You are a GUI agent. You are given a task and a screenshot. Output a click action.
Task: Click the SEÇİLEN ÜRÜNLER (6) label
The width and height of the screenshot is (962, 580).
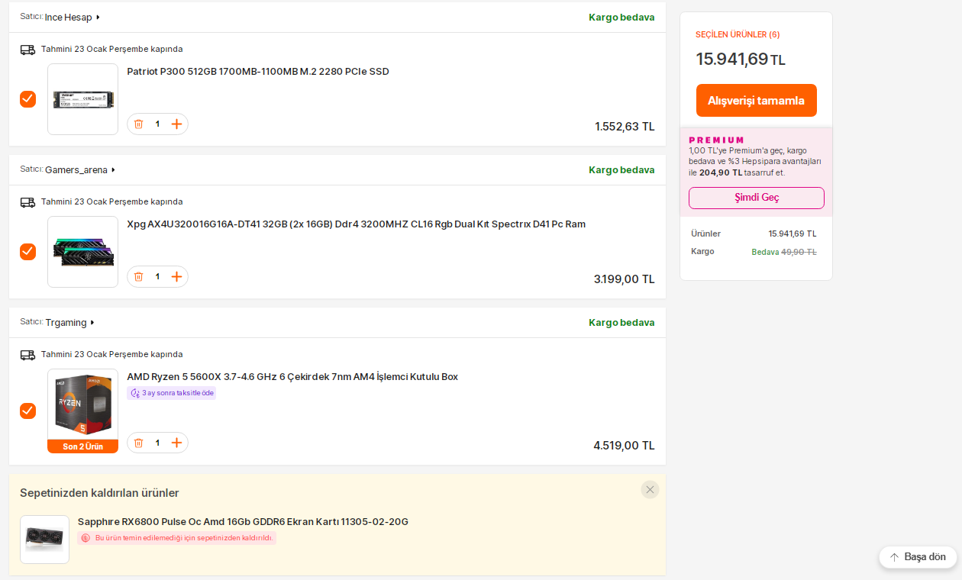738,34
